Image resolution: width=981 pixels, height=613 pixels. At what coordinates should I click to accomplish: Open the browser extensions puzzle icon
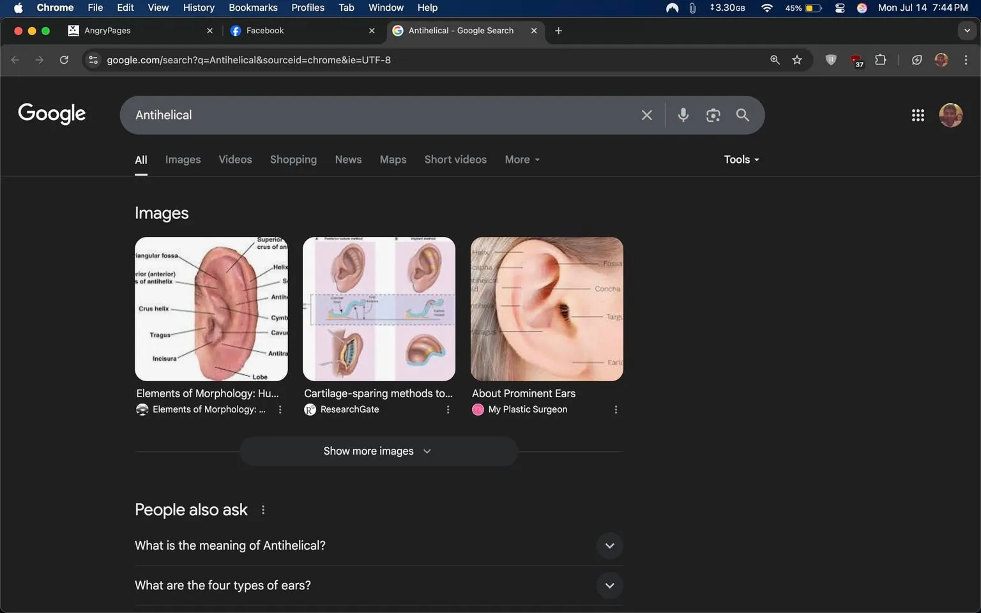point(880,59)
